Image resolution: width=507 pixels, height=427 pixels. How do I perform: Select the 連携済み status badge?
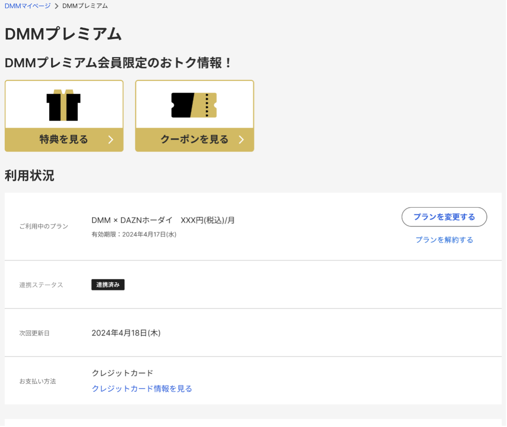click(x=108, y=285)
